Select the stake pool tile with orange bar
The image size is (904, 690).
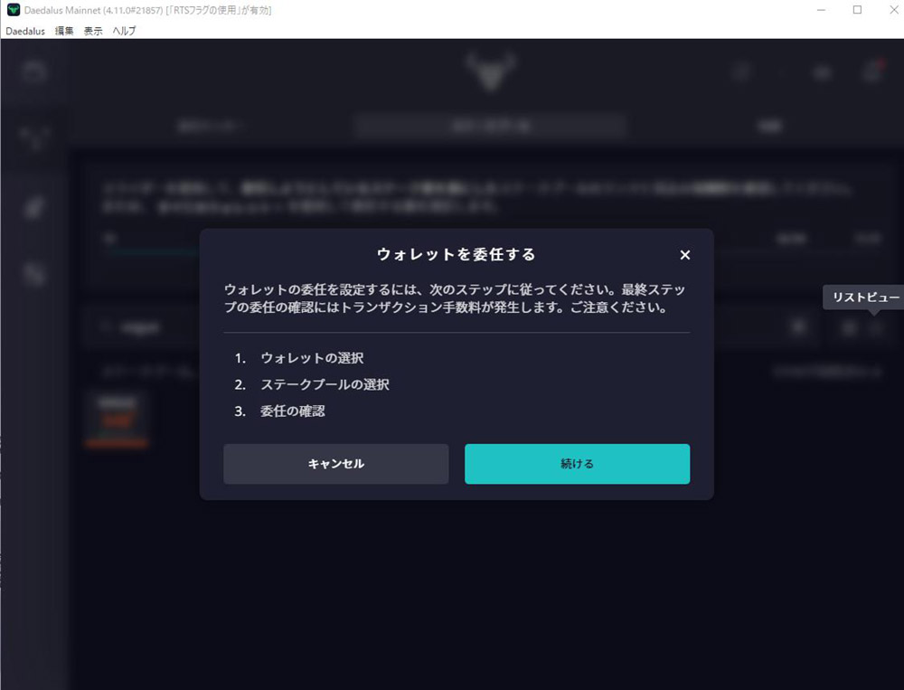pyautogui.click(x=116, y=419)
